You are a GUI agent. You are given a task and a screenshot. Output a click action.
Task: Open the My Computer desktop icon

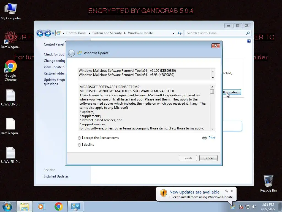[x=11, y=12]
